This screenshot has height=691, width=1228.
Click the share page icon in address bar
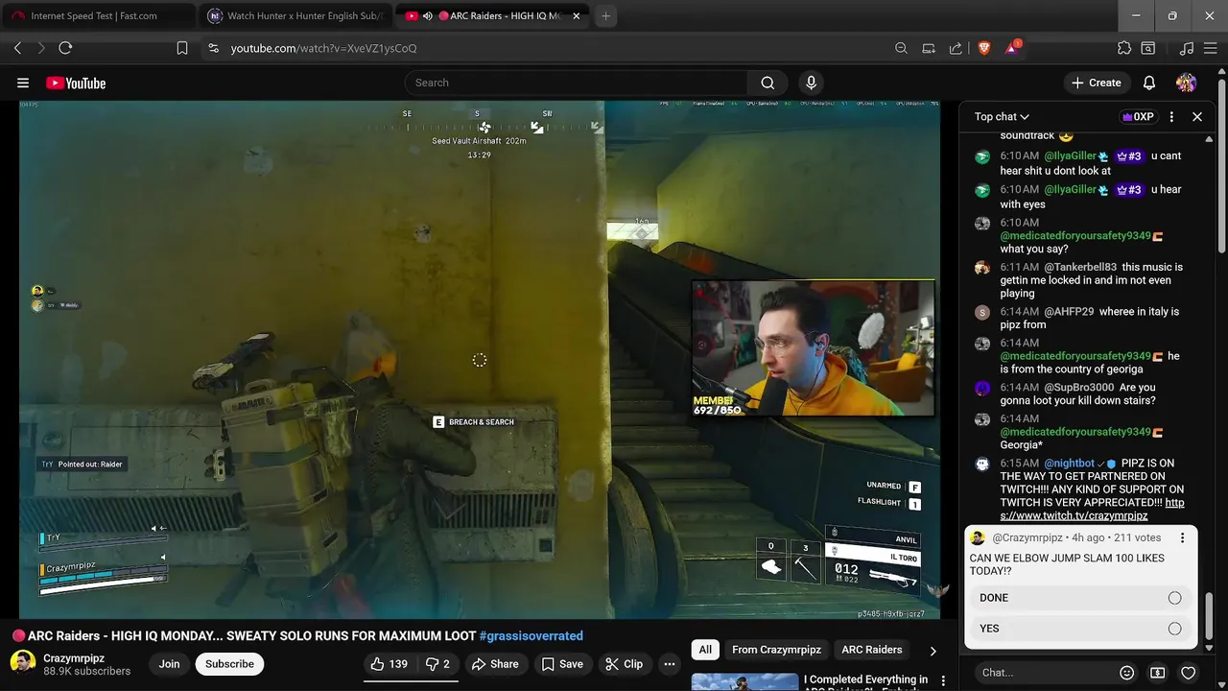tap(956, 48)
